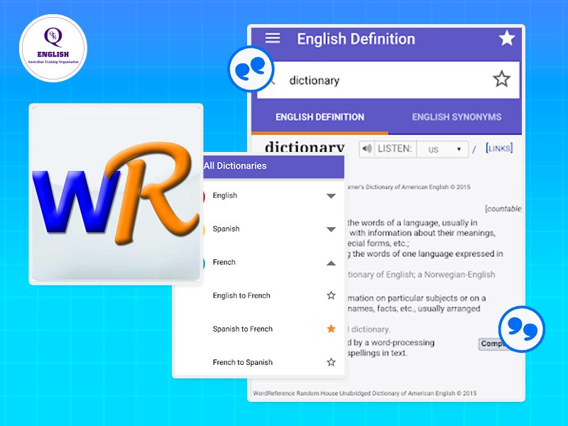Image resolution: width=568 pixels, height=426 pixels.
Task: Click the search field containing 'dictionary'
Action: point(388,80)
